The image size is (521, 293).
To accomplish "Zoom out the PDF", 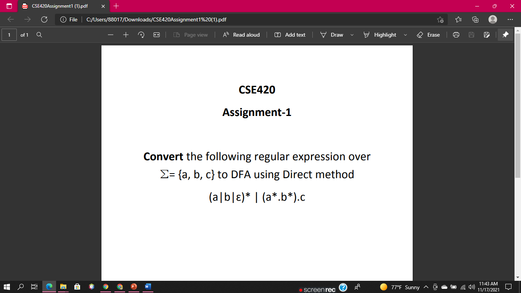I will coord(111,35).
